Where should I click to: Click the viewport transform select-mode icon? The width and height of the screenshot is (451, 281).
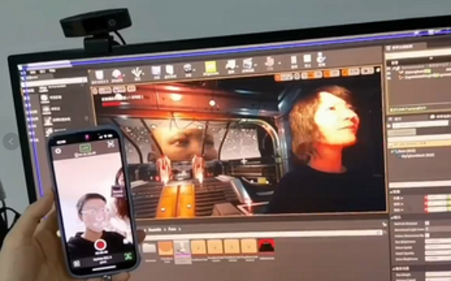[x=279, y=77]
